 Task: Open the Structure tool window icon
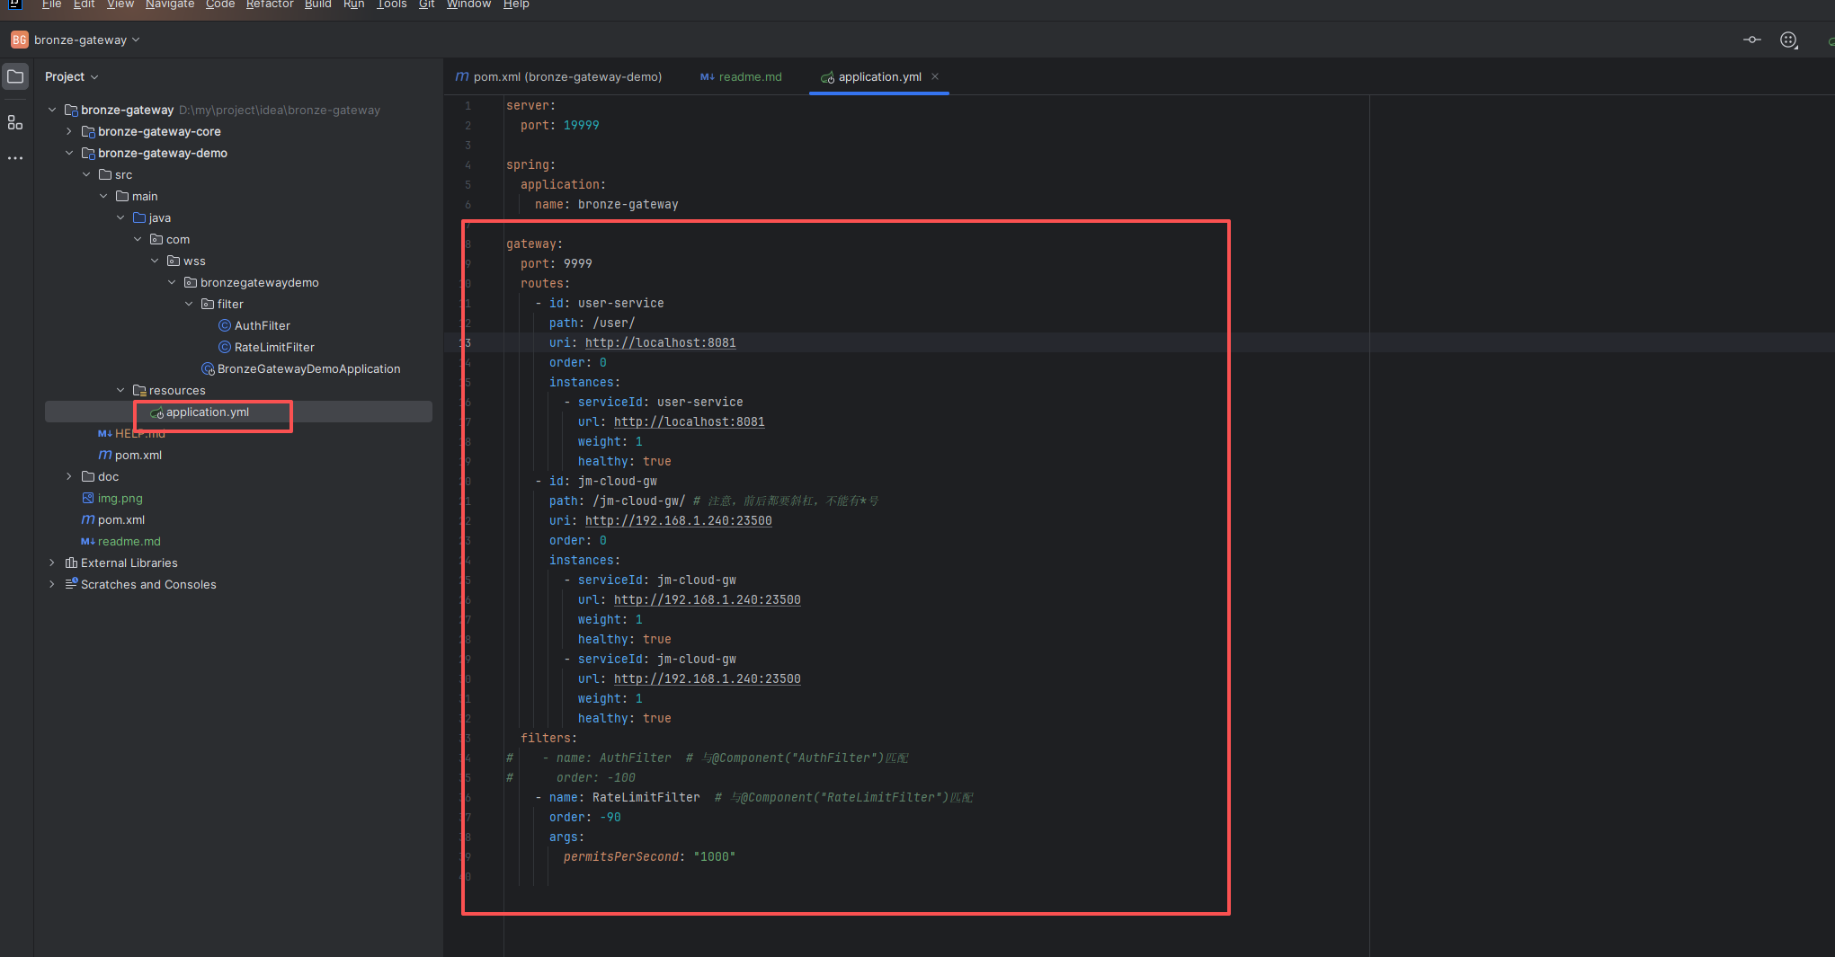pyautogui.click(x=15, y=122)
